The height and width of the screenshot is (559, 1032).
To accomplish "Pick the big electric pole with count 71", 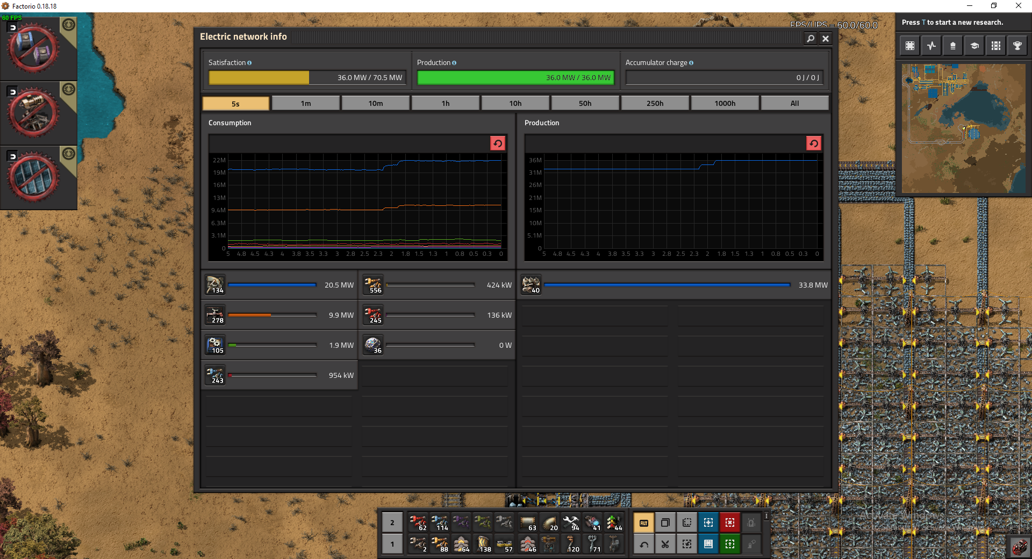I will (592, 544).
